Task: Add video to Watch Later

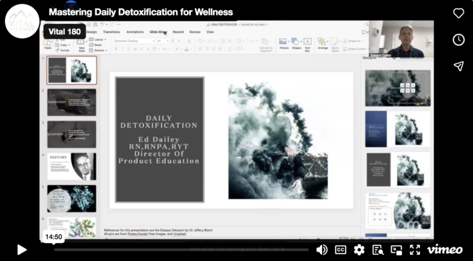Action: (458, 39)
